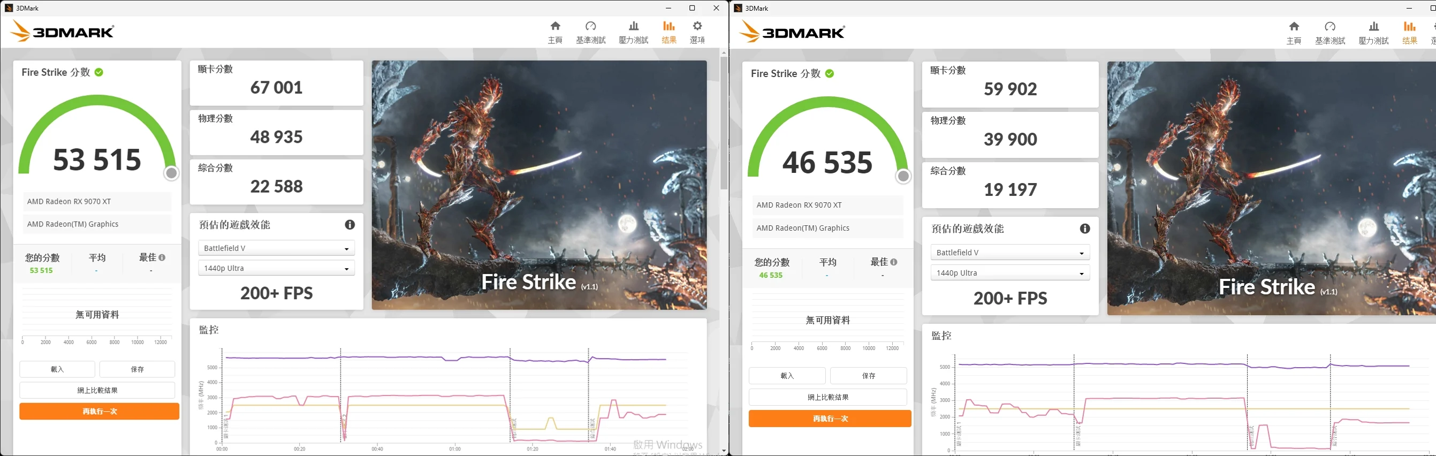Click the Save button in left window
Viewport: 1436px width, 456px height.
(x=137, y=369)
